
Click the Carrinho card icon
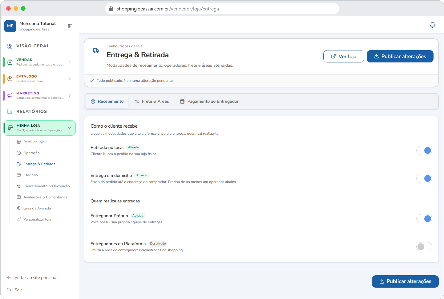coord(19,175)
